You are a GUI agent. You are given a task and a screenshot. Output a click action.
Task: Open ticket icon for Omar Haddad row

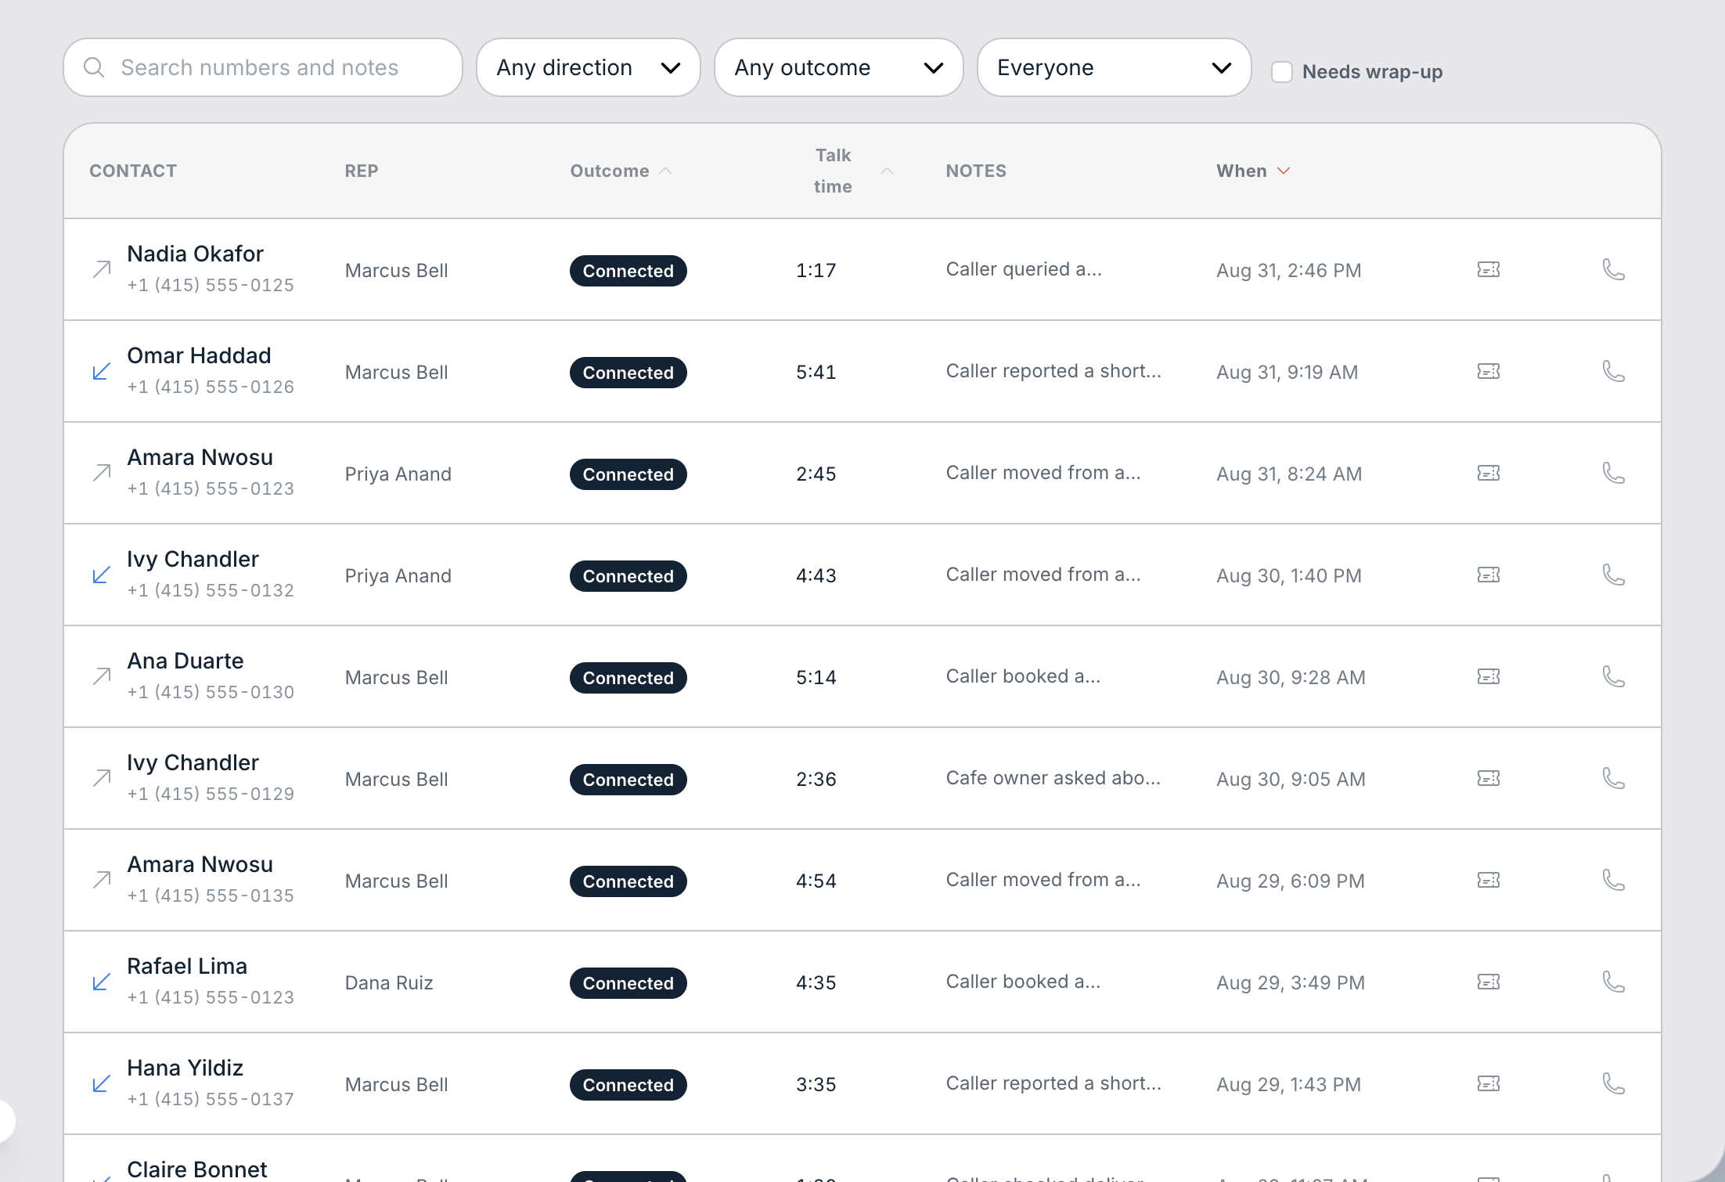pos(1488,371)
